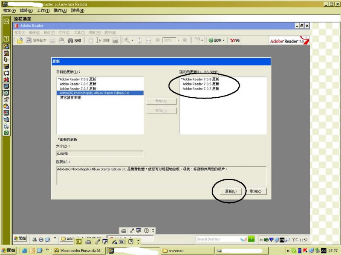341x255 pixels.
Task: Click the round zoom-out minus button
Action: [x=158, y=40]
